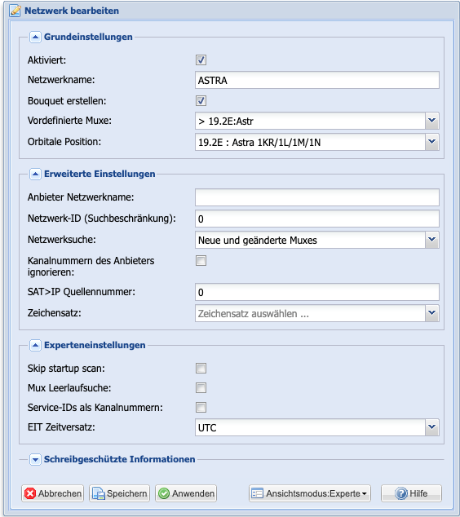Collapse the Erweiterte Einstellungen section

coord(35,174)
